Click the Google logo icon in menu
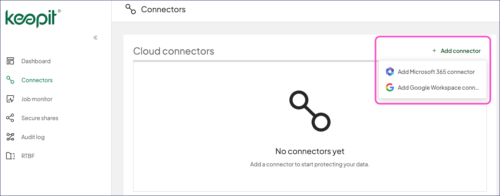This screenshot has width=500, height=196. click(390, 87)
